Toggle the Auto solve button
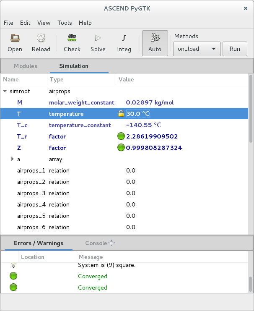This screenshot has height=311, width=254. tap(155, 43)
